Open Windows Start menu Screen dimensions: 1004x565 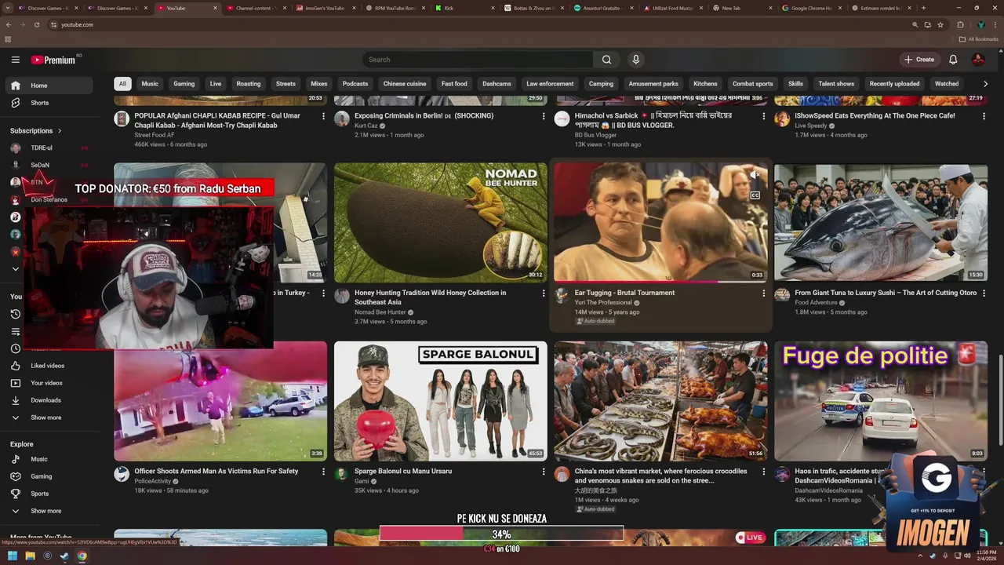[13, 556]
